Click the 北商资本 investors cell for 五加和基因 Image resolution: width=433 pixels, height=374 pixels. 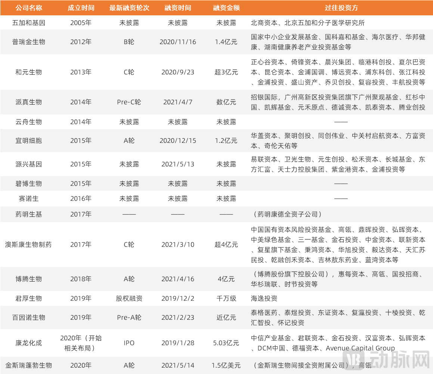tap(307, 23)
